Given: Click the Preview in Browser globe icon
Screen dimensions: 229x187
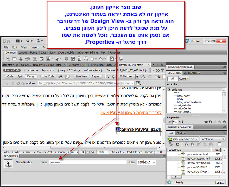Looking at the screenshot, I should [x=113, y=77].
